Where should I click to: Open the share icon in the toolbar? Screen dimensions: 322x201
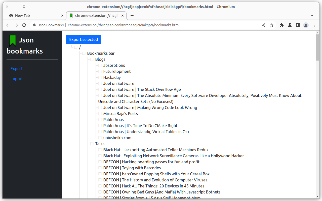pos(263,25)
